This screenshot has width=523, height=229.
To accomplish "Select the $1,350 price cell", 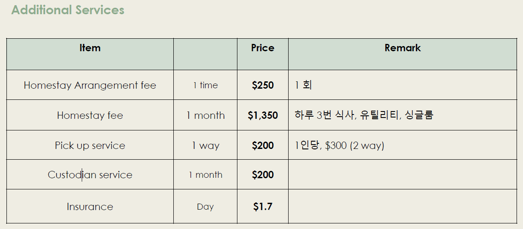I will point(262,115).
